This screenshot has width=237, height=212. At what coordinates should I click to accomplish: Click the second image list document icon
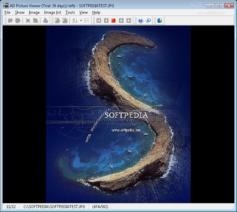coord(65,21)
